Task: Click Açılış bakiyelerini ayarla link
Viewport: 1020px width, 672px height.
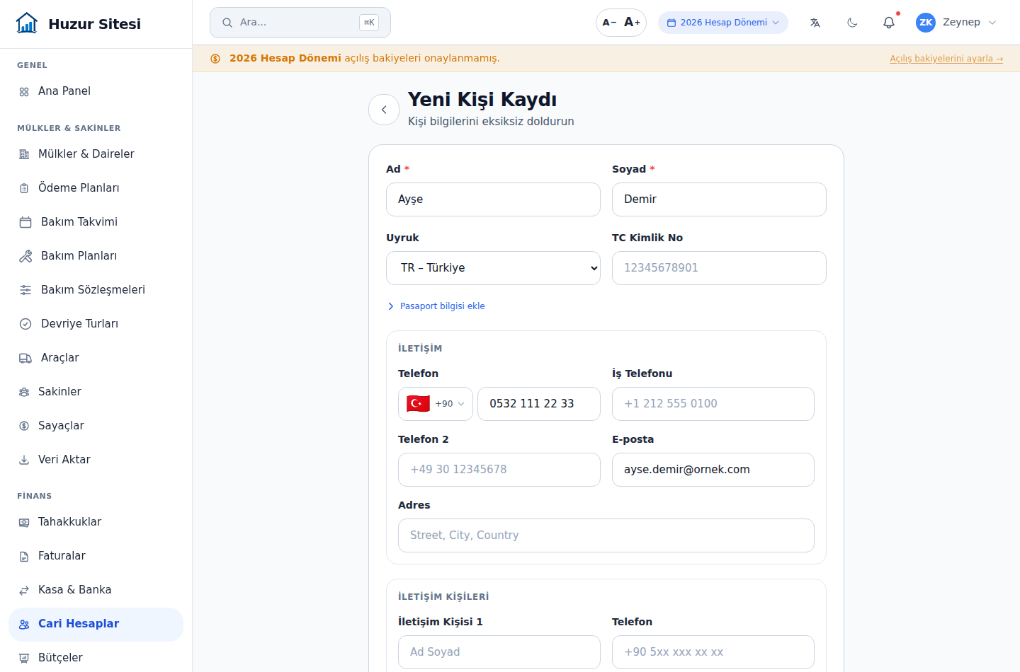Action: (946, 59)
